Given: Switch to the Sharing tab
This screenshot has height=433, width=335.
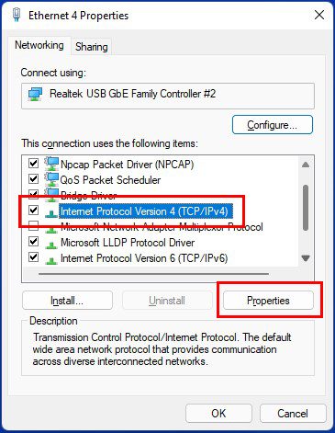Looking at the screenshot, I should (92, 47).
